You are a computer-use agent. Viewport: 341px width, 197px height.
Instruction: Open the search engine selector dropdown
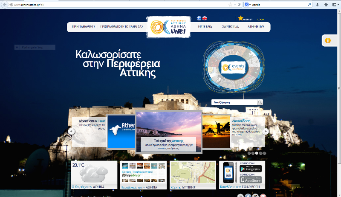pyautogui.click(x=248, y=4)
